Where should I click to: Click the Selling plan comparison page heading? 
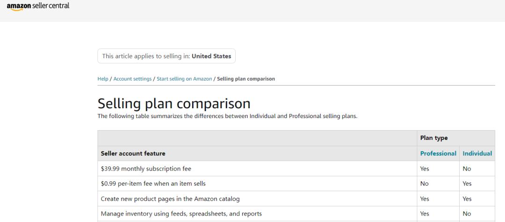point(174,104)
